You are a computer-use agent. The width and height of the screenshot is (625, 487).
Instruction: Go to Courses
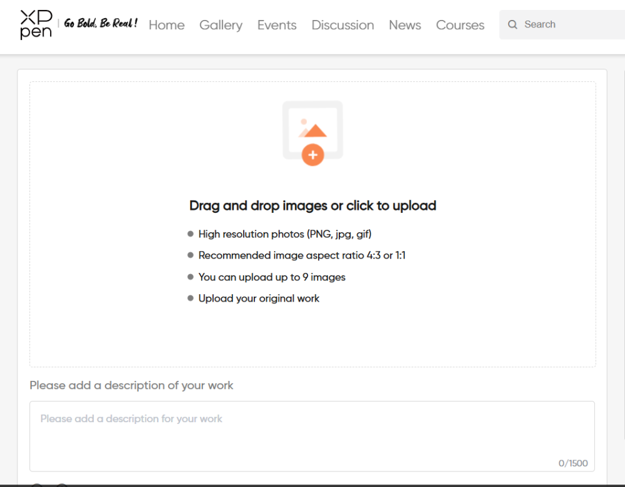pyautogui.click(x=460, y=25)
